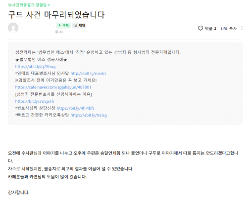Subscribe with the green 구독 button
The image size is (250, 198).
coord(63,26)
